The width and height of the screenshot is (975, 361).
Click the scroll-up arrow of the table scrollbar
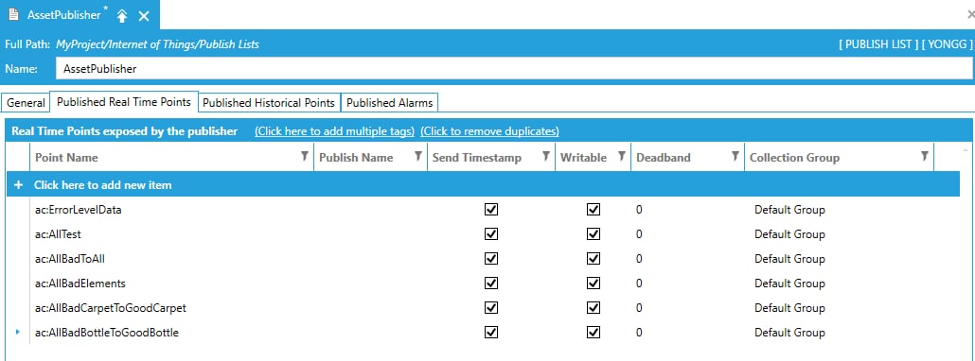pyautogui.click(x=965, y=150)
